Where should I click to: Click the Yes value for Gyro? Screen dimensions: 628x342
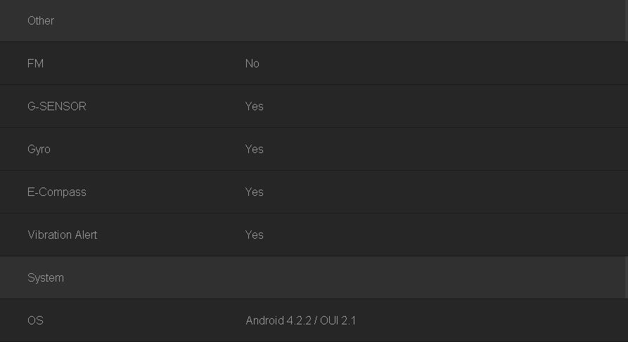(x=254, y=150)
